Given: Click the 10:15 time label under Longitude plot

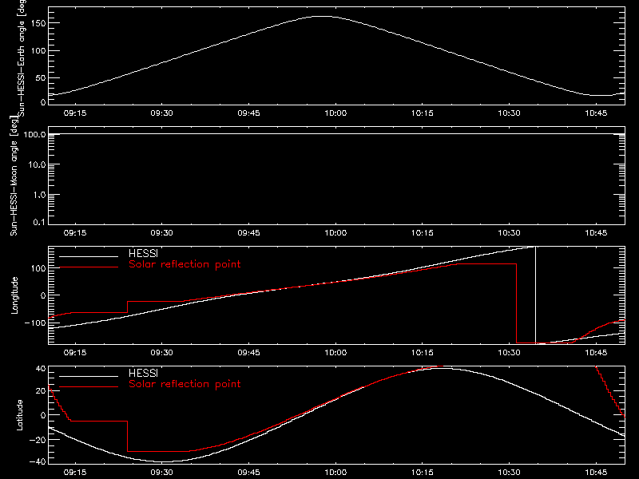Looking at the screenshot, I should 423,353.
